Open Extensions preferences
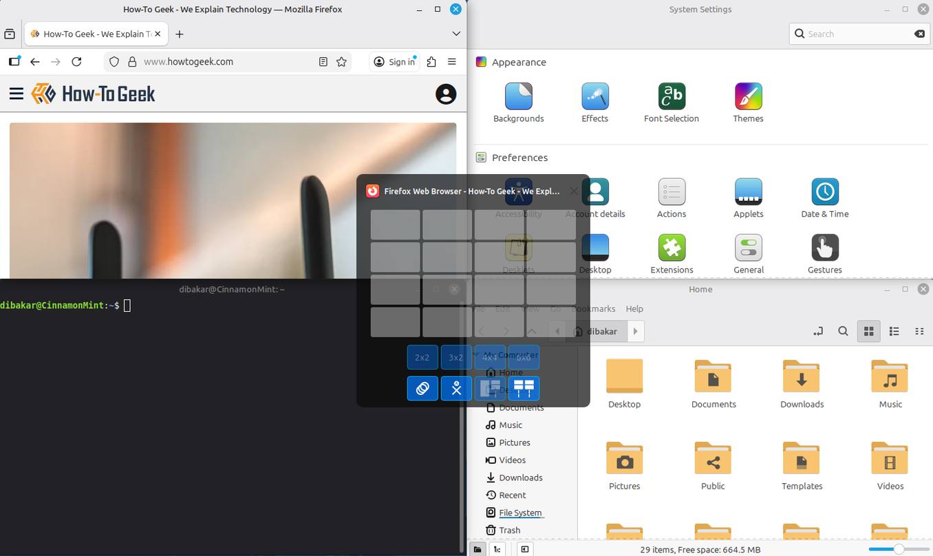933x556 pixels. point(672,254)
